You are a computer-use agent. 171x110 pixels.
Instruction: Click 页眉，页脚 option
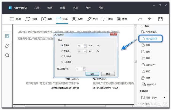tap(149, 97)
